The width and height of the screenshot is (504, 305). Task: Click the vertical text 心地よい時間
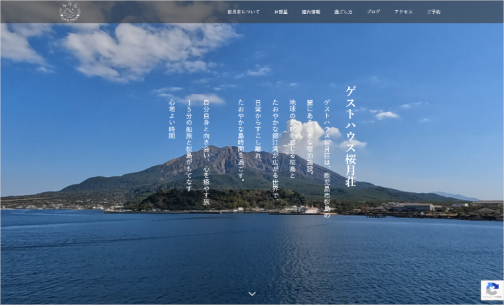point(172,119)
